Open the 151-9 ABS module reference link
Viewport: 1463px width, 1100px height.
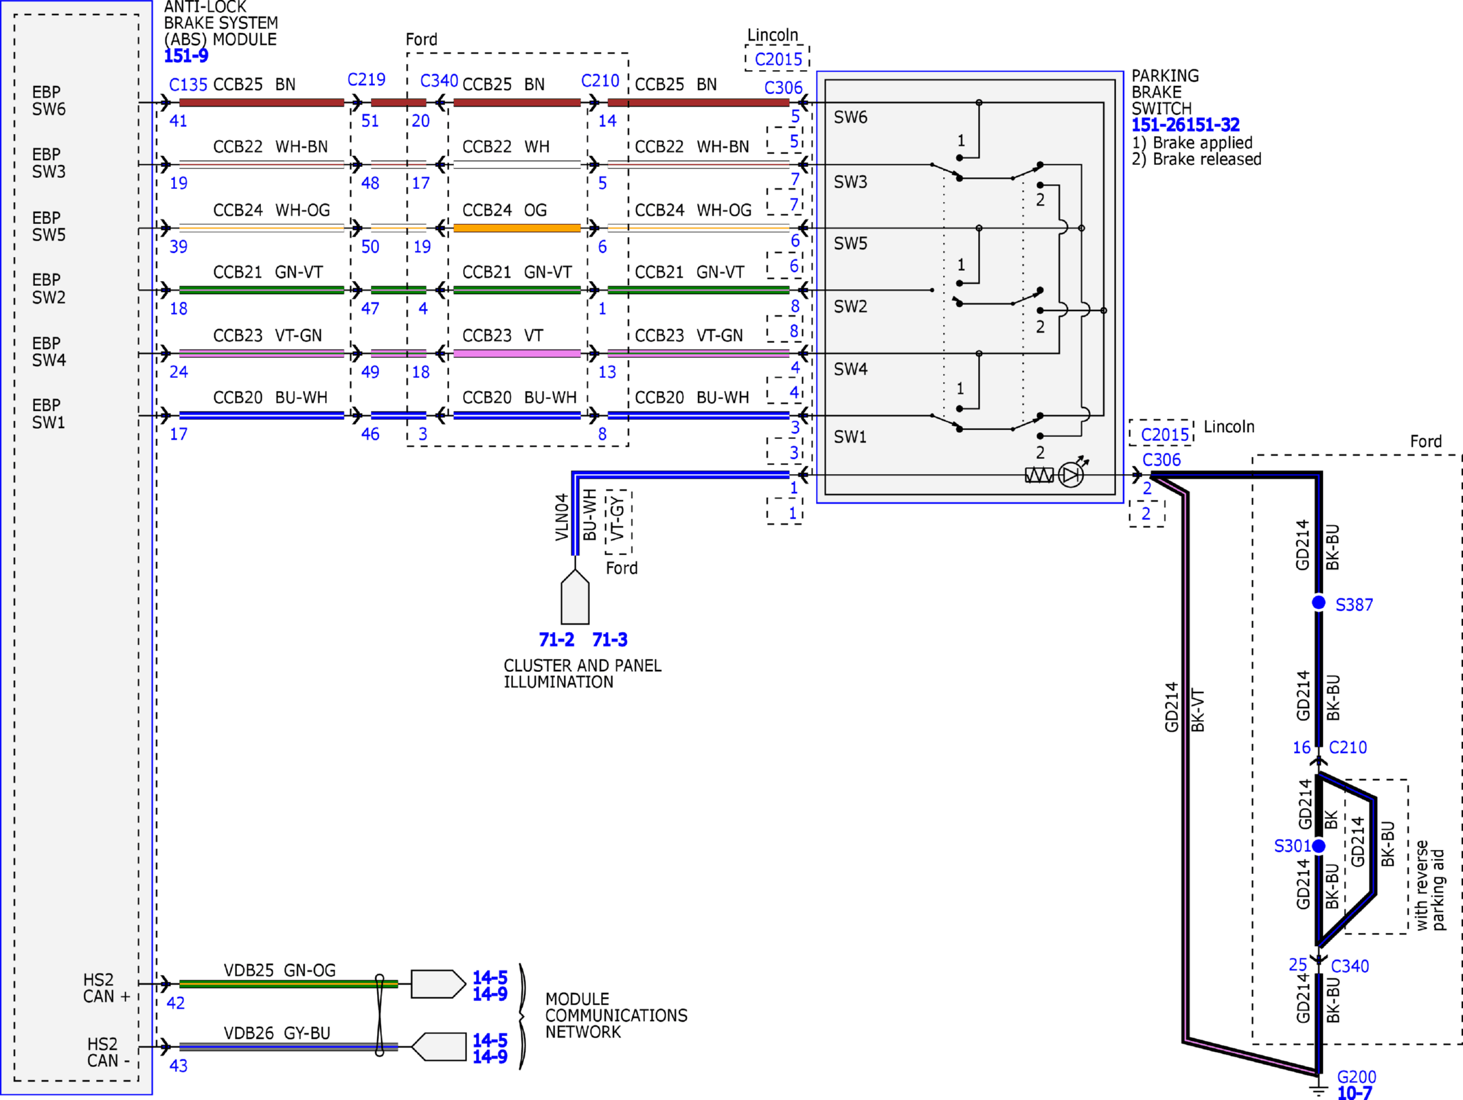click(185, 56)
